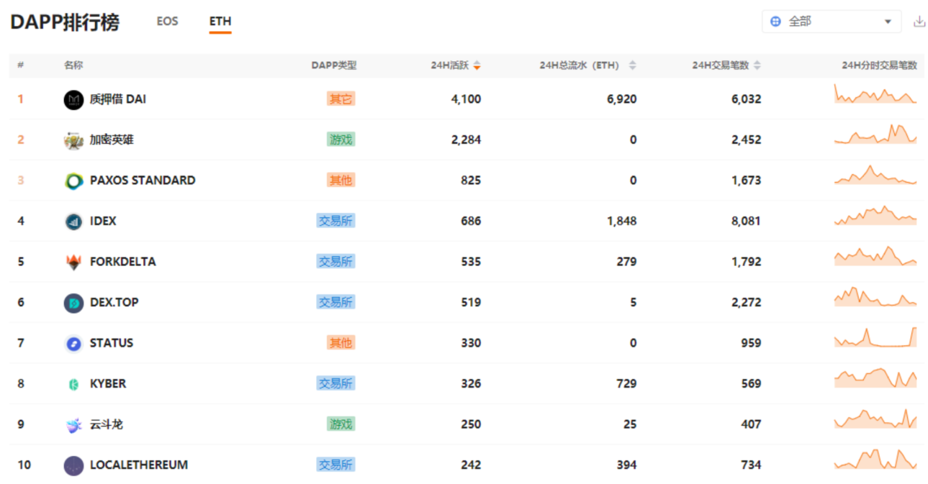The image size is (928, 484).
Task: Click the 交易所 tag for LOCALETHEREUM
Action: [335, 465]
